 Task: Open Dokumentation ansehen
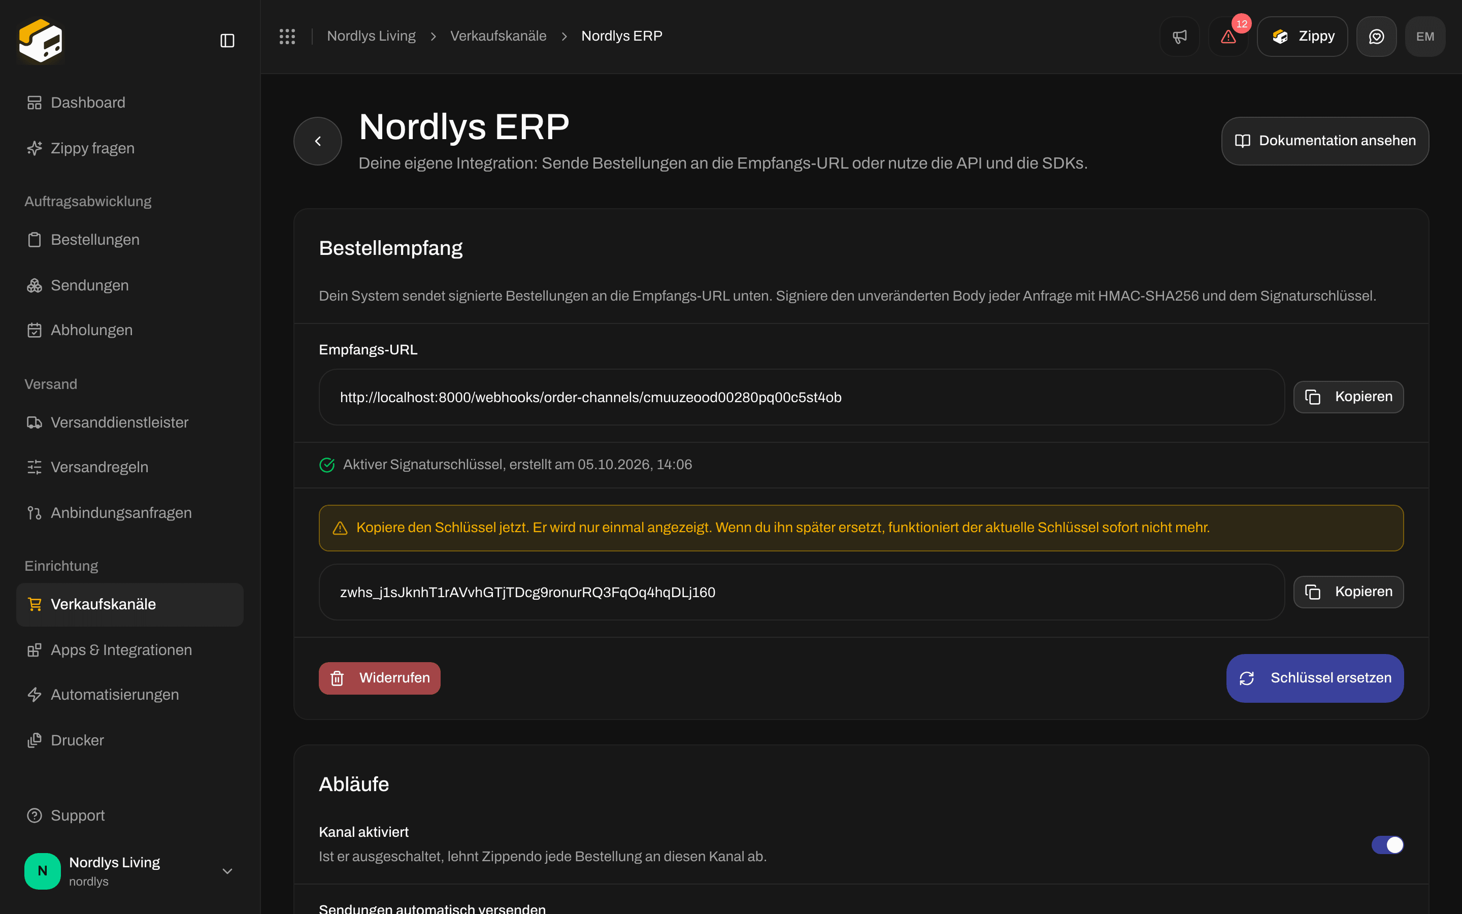click(x=1325, y=141)
